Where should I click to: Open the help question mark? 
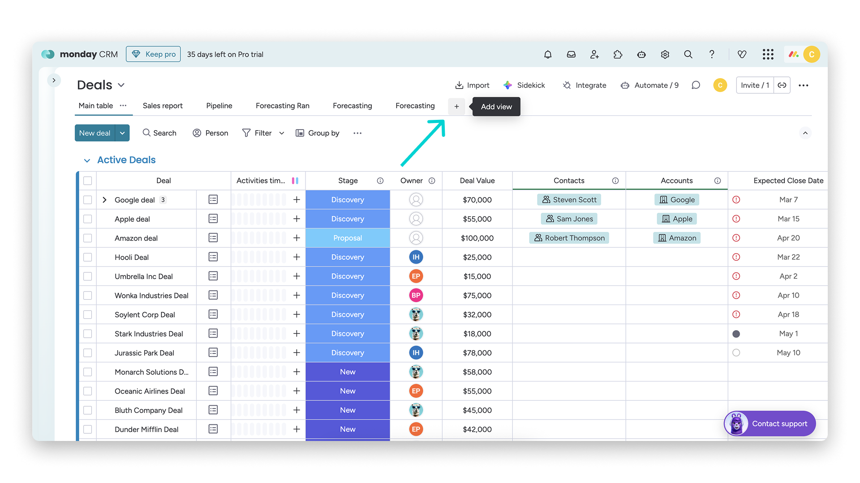tap(712, 54)
